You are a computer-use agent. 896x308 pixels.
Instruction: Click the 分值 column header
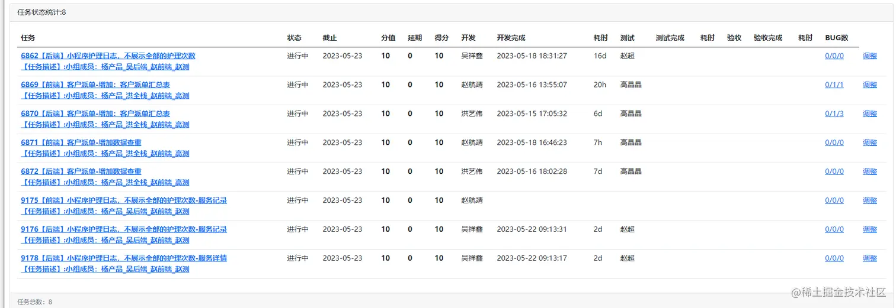point(388,38)
